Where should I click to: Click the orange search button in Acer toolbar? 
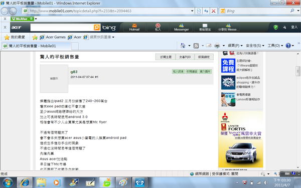(x=97, y=28)
